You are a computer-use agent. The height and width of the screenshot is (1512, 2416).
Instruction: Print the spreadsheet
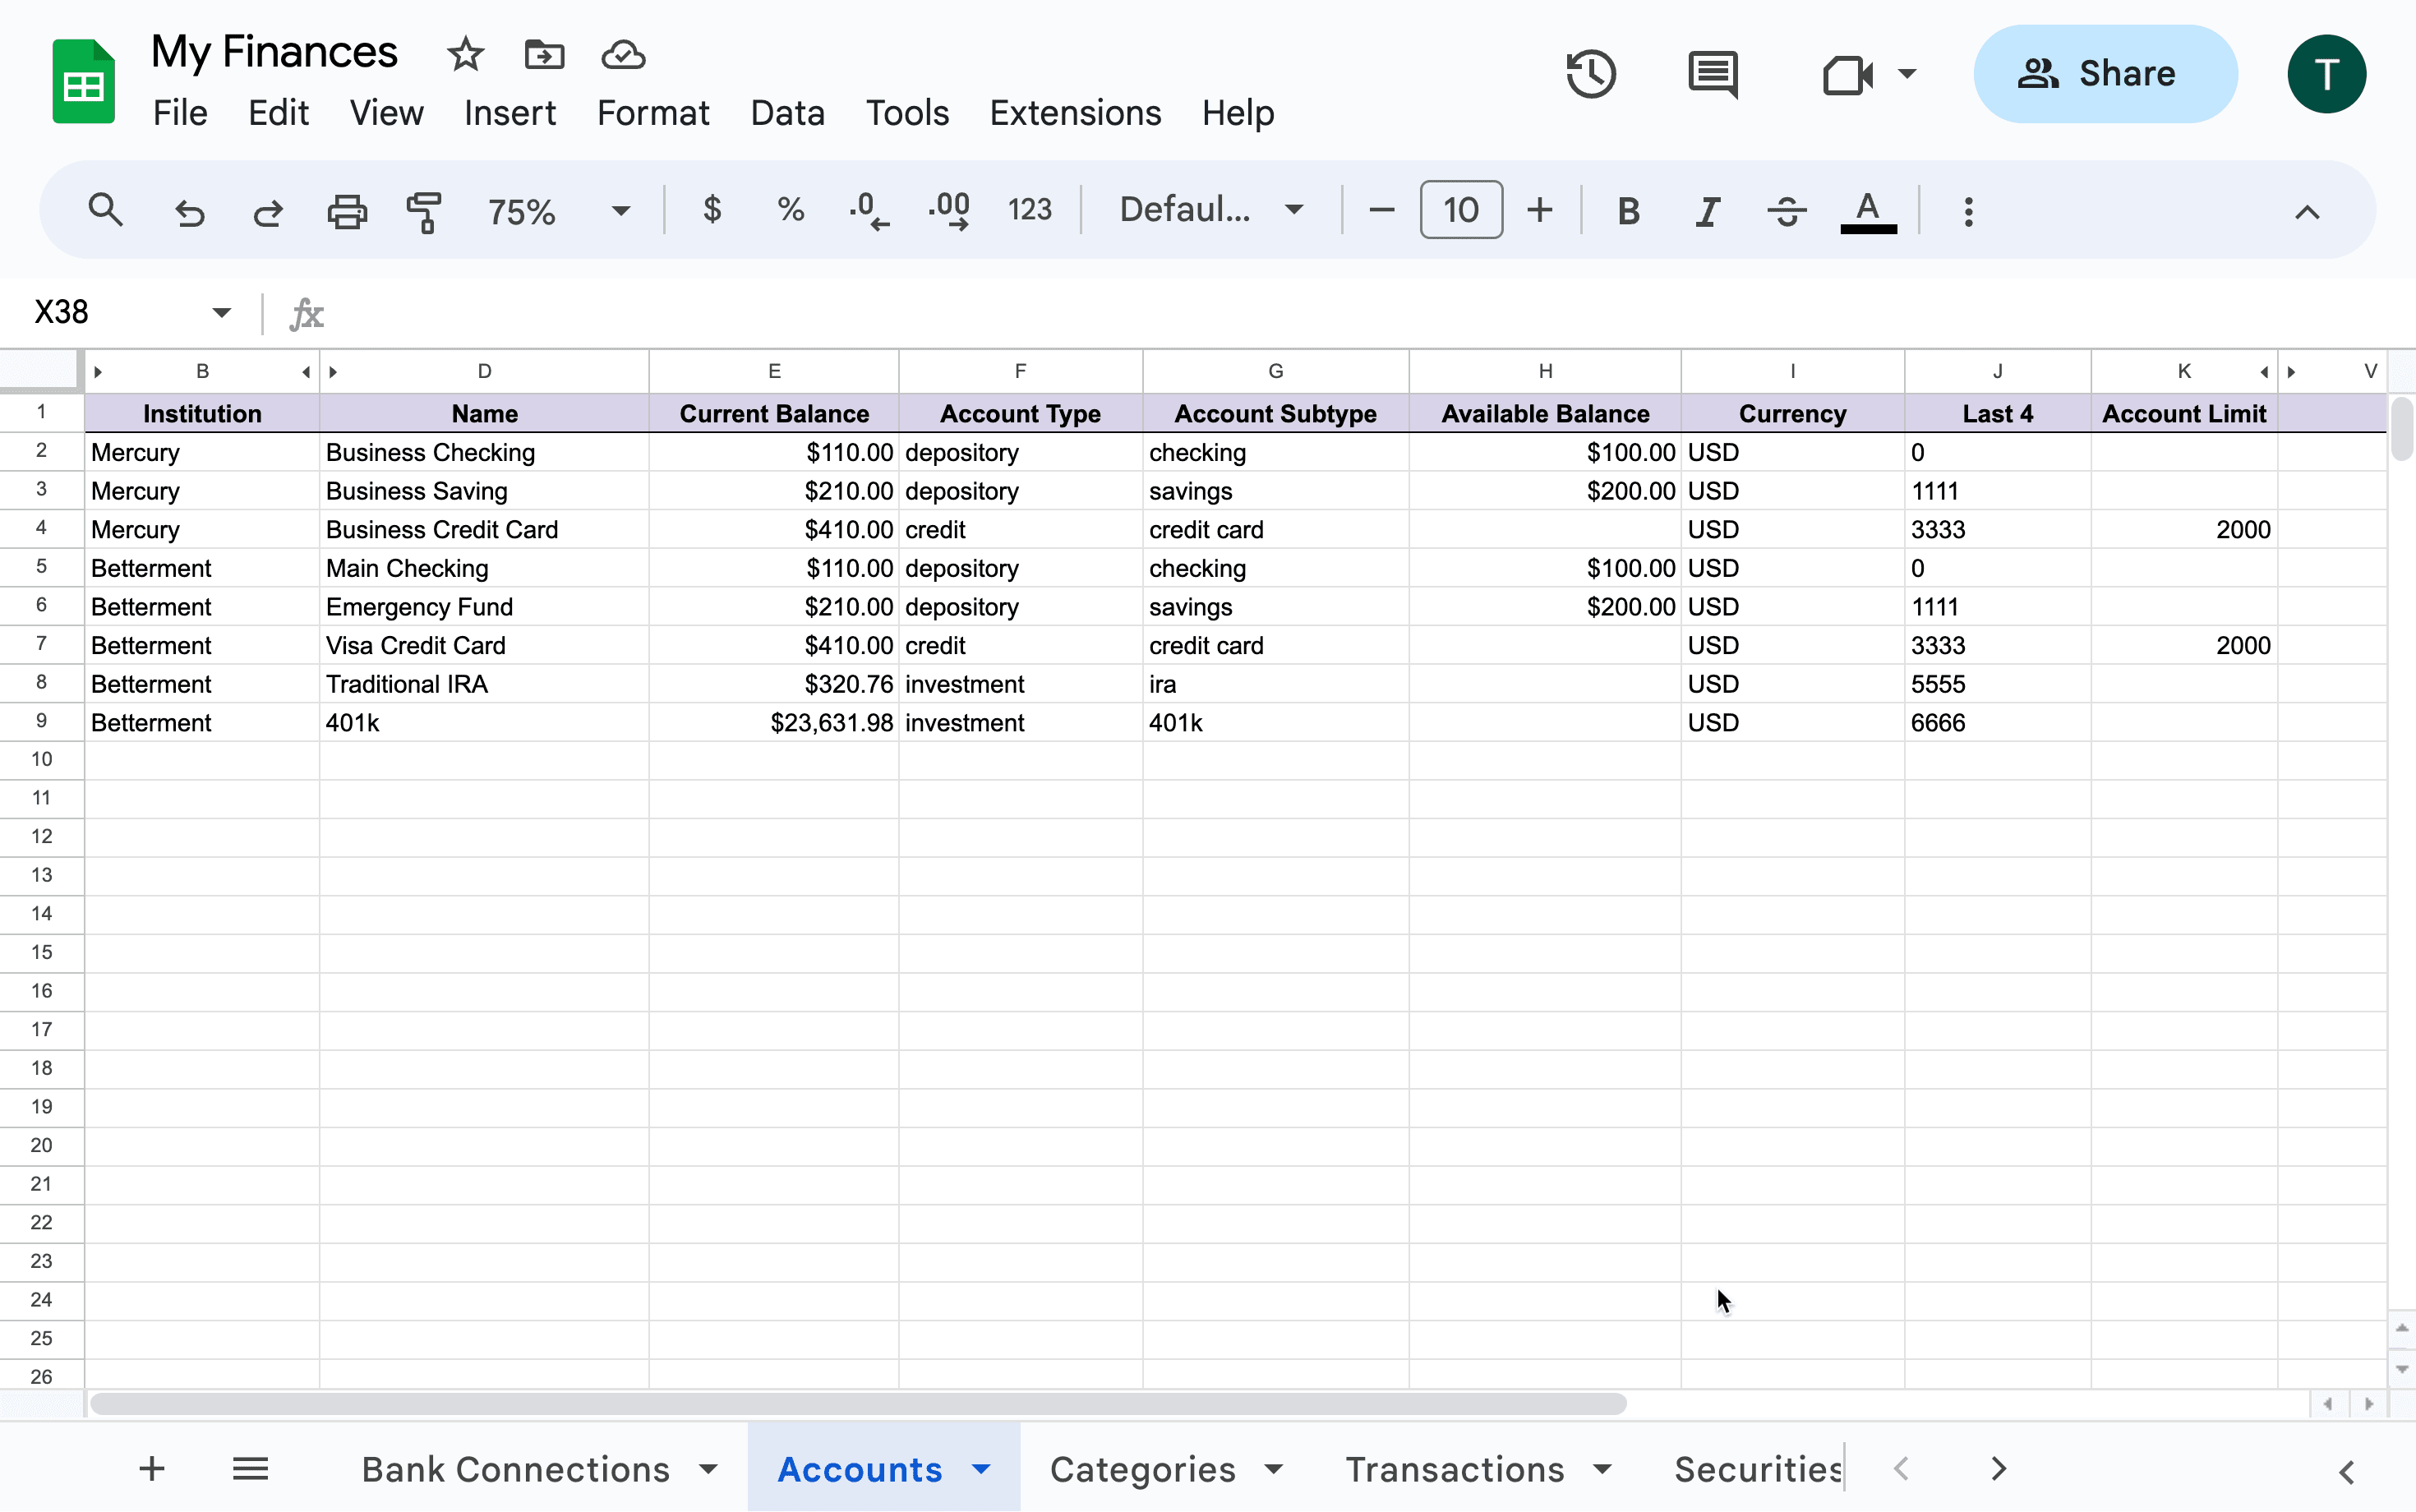[x=345, y=211]
